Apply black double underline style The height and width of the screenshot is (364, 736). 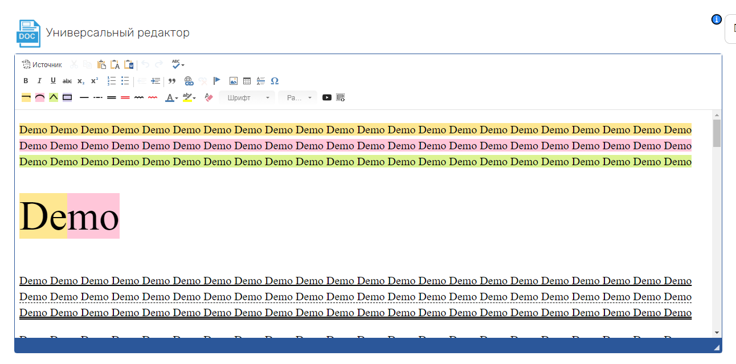[x=112, y=97]
